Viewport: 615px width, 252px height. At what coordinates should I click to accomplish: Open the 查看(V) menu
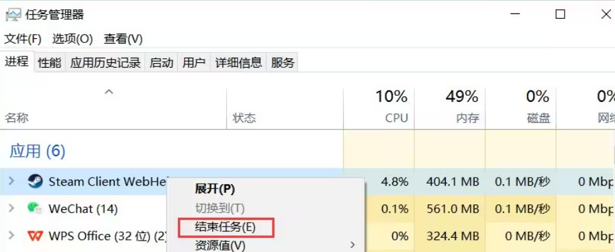tap(123, 39)
